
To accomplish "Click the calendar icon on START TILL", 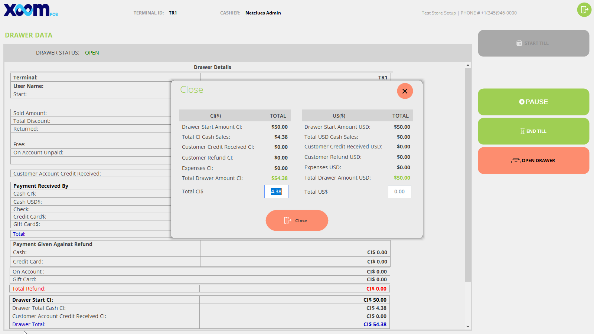I will tap(519, 43).
